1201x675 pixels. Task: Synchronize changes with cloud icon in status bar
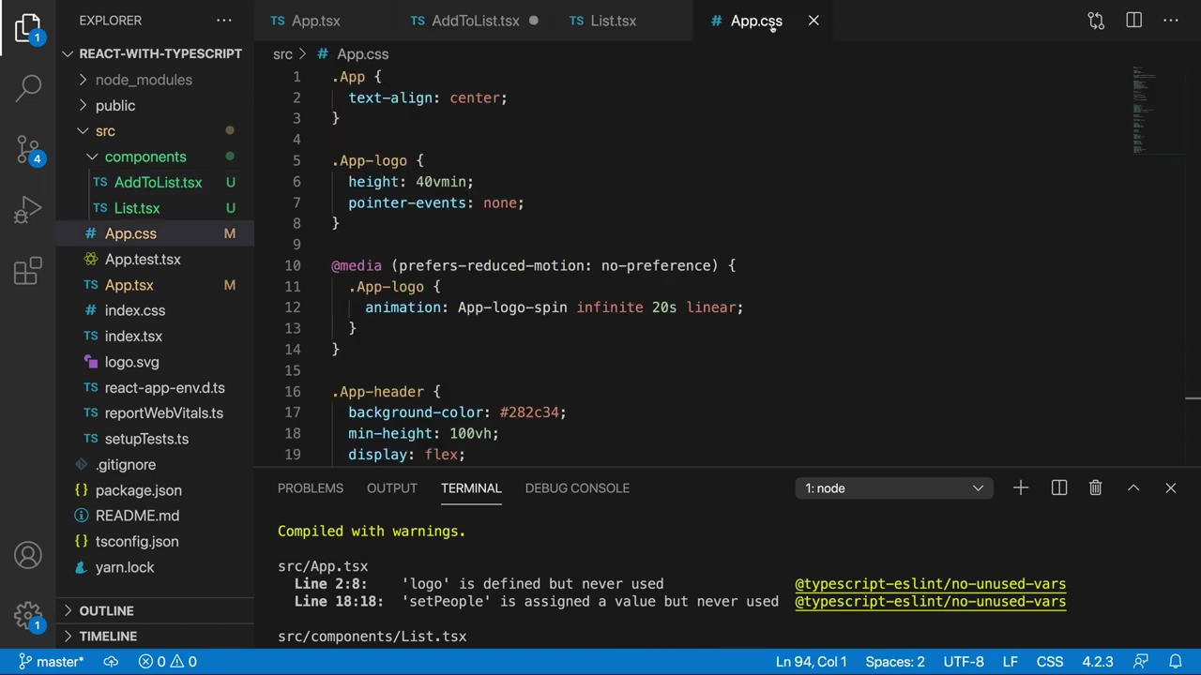pyautogui.click(x=111, y=661)
